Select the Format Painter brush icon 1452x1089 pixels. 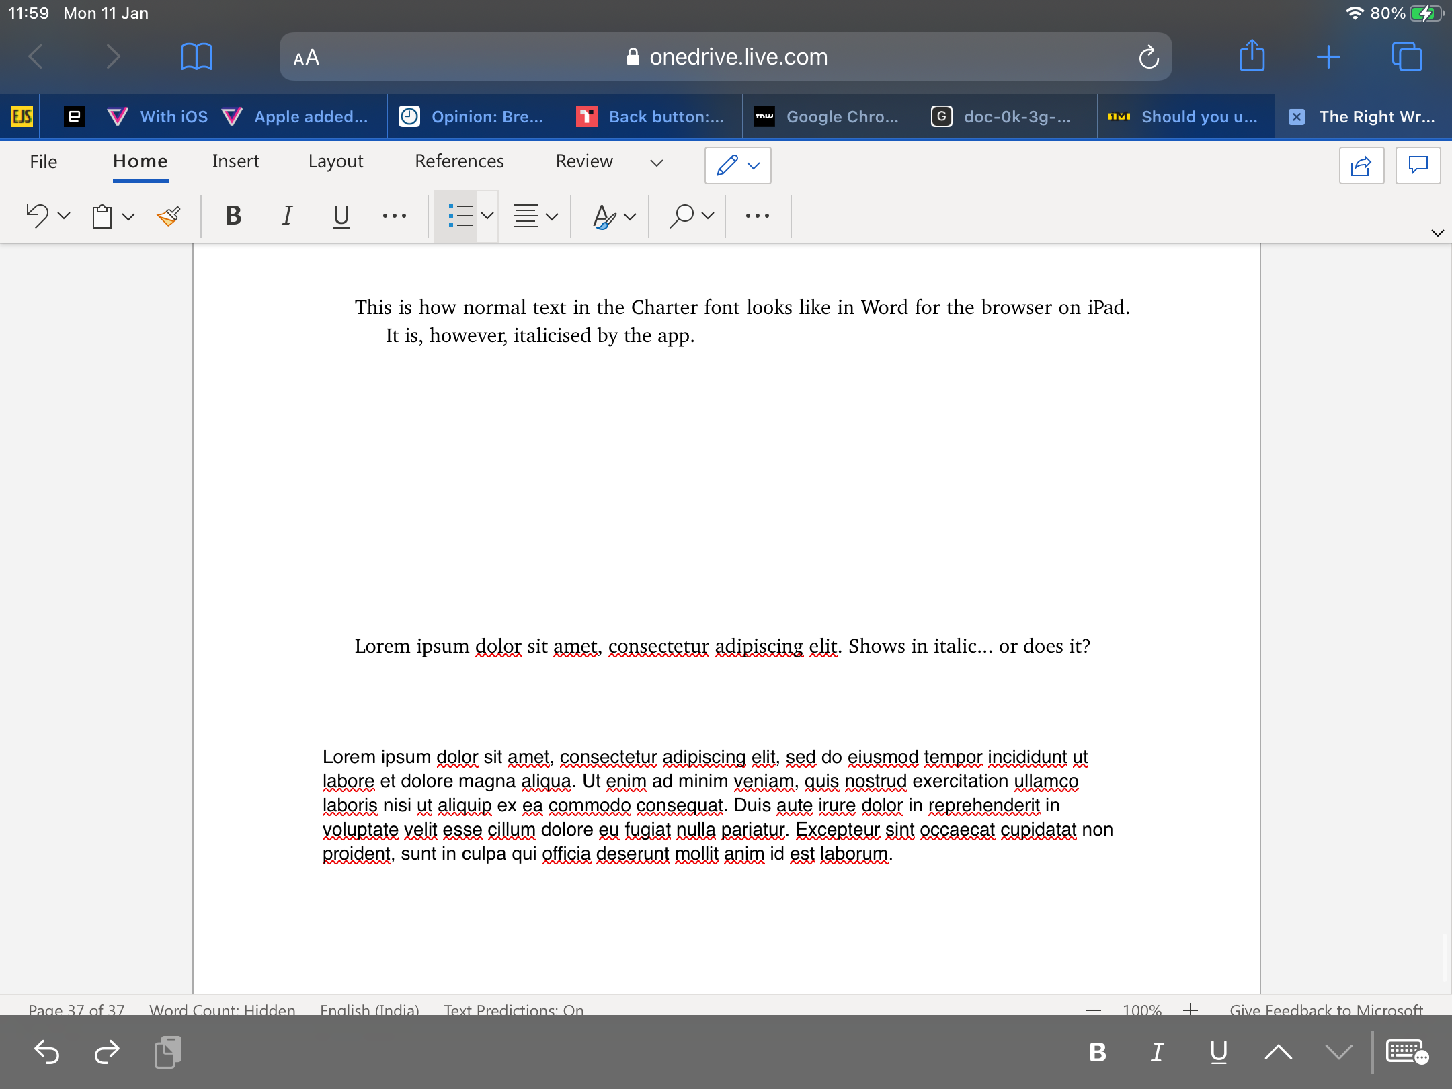(169, 216)
